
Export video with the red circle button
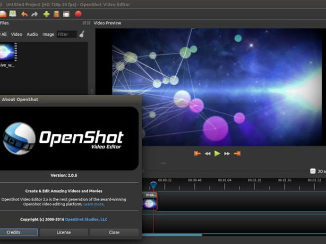[x=78, y=14]
